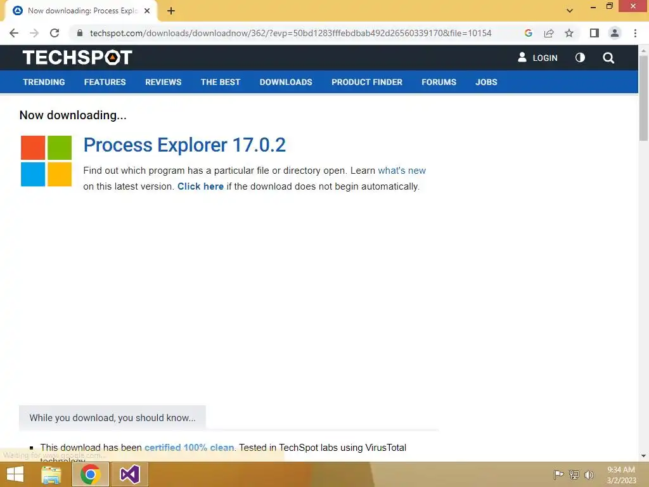Open the REVIEWS menu item
The height and width of the screenshot is (487, 649).
pos(163,82)
